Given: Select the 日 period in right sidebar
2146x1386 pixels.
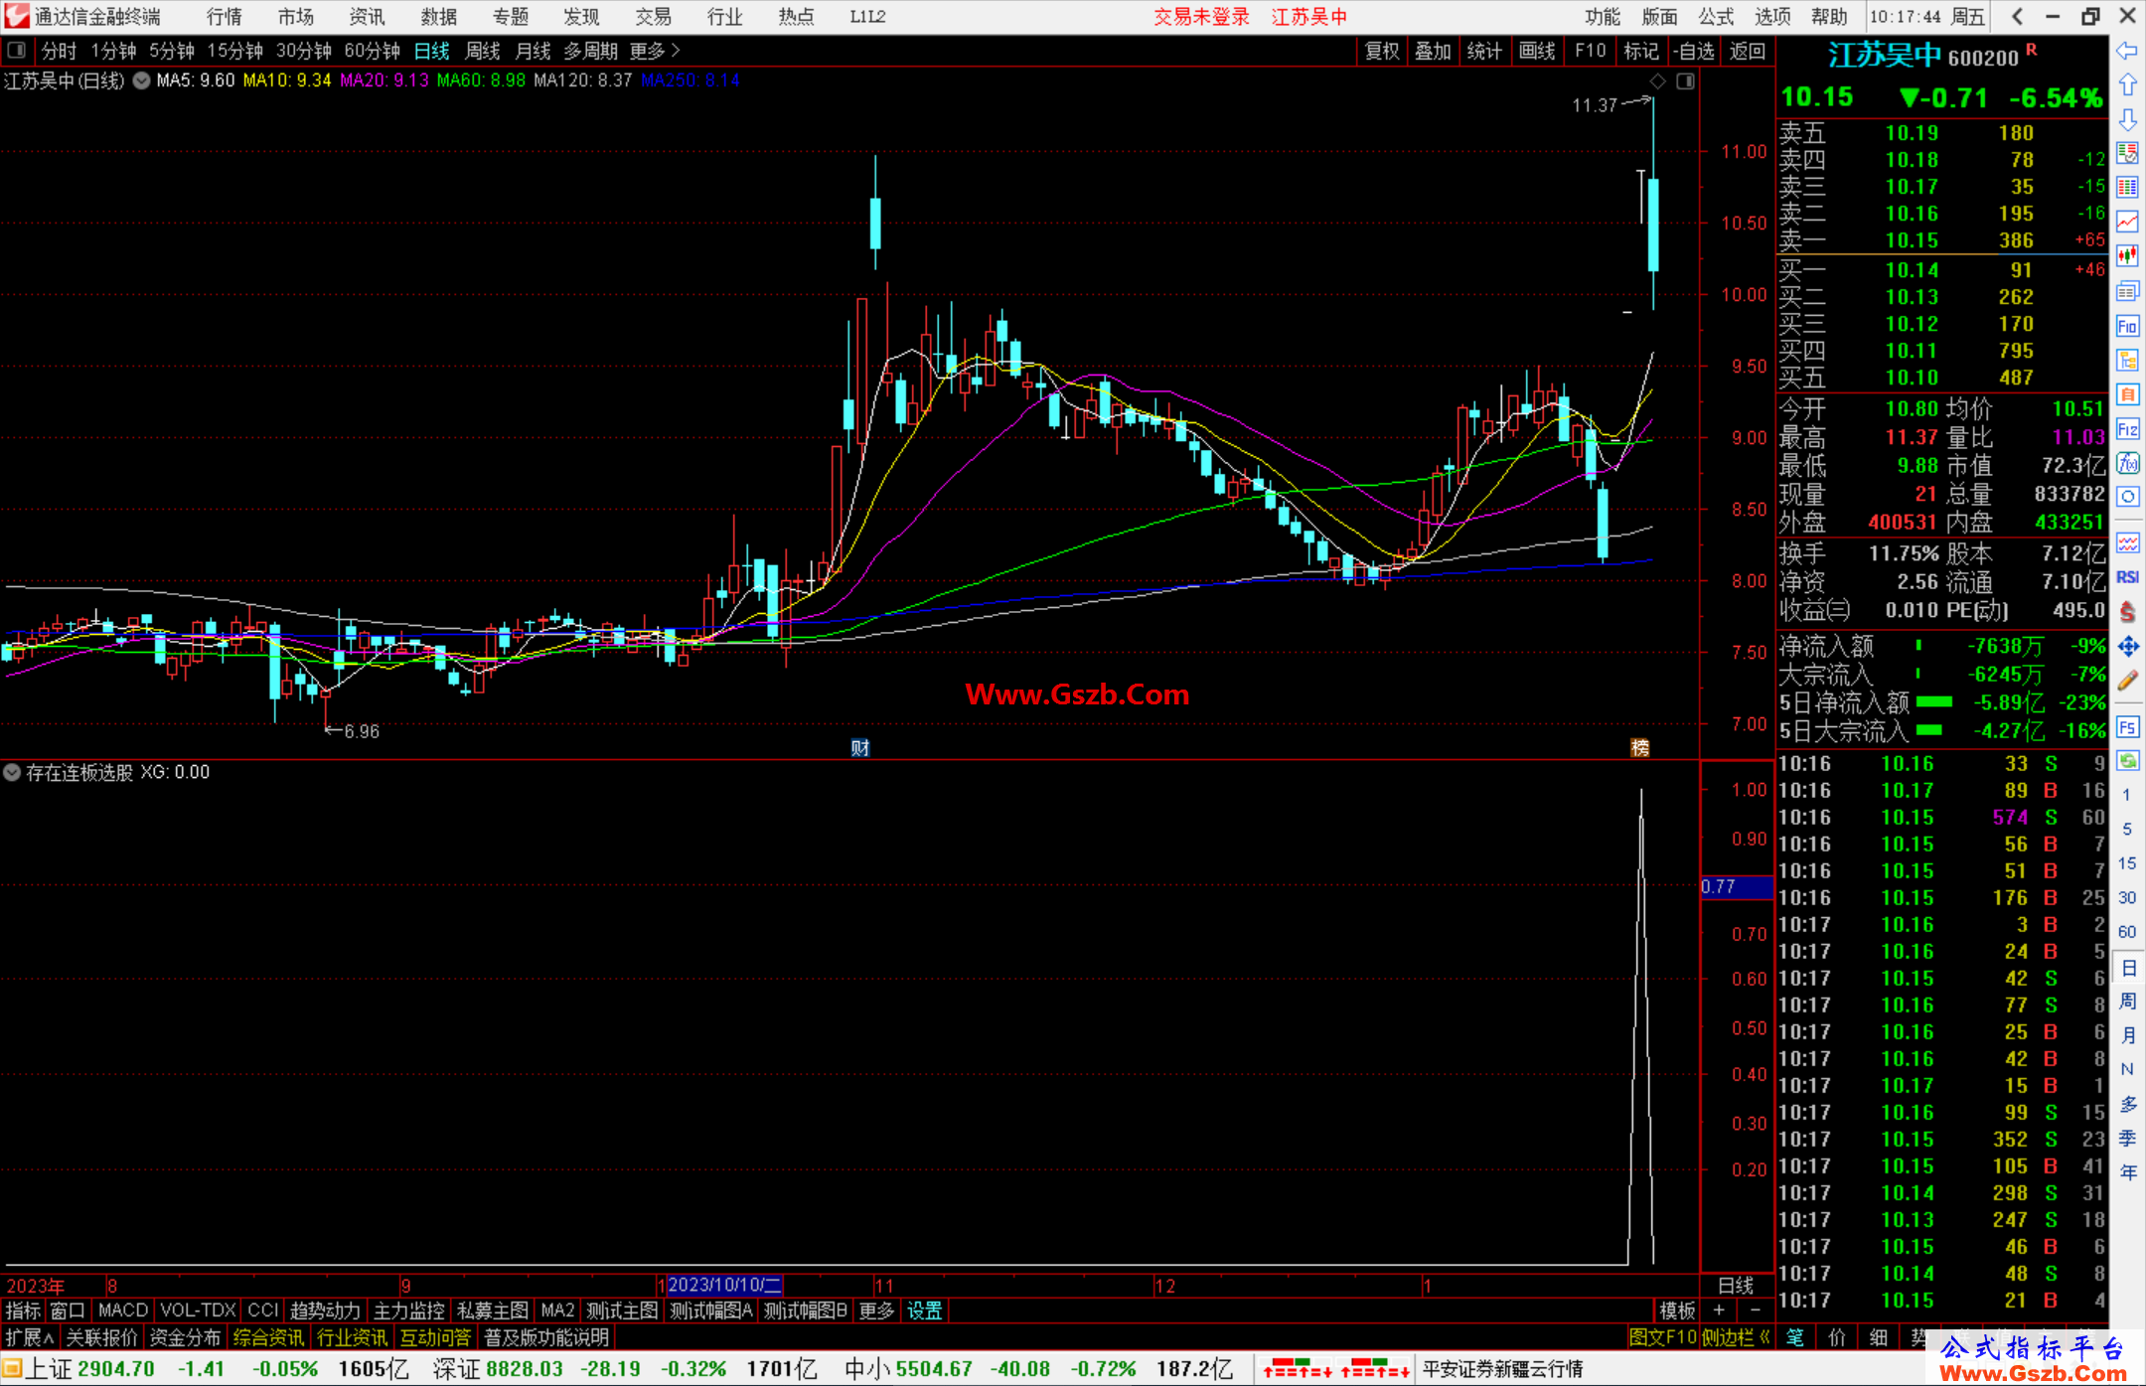Looking at the screenshot, I should click(2127, 968).
